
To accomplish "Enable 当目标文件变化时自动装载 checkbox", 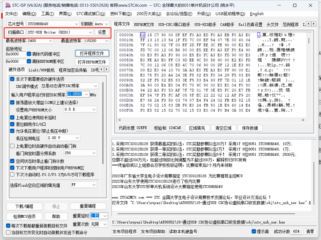I will [8, 232].
